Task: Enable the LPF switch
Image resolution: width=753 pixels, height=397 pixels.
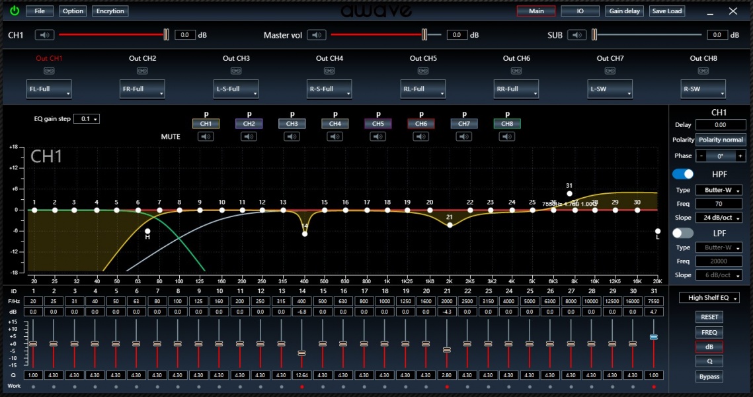Action: pyautogui.click(x=683, y=233)
